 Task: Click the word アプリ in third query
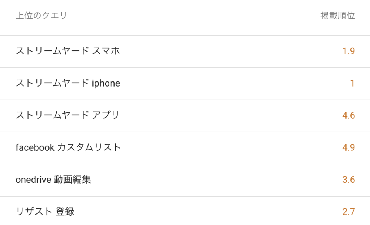point(106,115)
